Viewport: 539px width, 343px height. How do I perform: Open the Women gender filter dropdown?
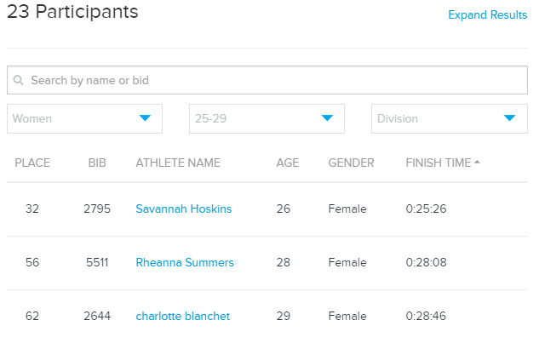pyautogui.click(x=84, y=118)
